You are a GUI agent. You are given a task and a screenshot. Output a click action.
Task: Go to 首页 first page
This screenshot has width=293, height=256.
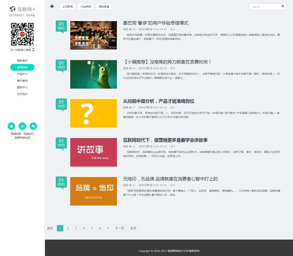click(x=50, y=228)
